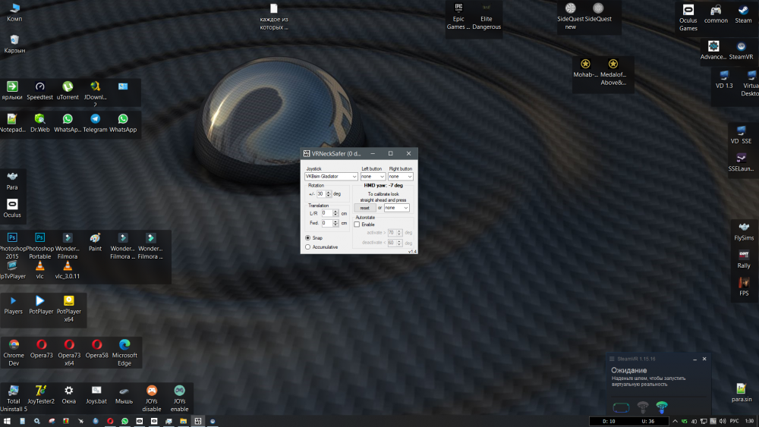Switch the РУС input language indicator

[734, 421]
